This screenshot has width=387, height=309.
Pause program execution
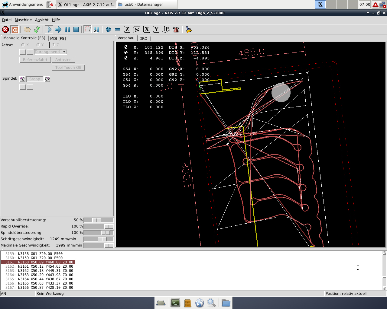(x=67, y=30)
